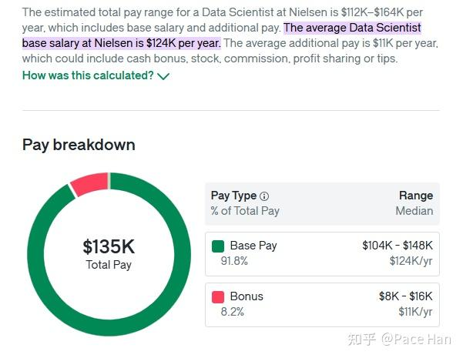
Task: Expand the 'How was this calculated?' chevron
Action: pyautogui.click(x=163, y=76)
